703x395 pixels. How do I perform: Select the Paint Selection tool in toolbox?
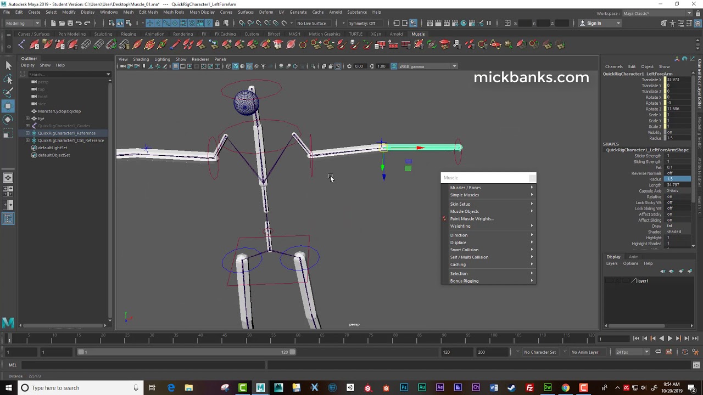pyautogui.click(x=8, y=92)
